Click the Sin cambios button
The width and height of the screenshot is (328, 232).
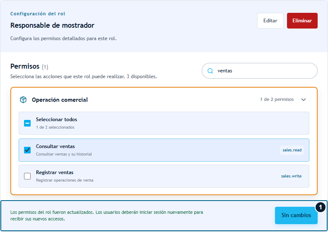coord(296,215)
